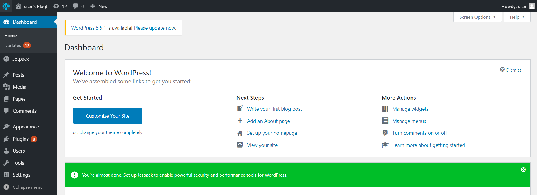Click the comments bubble icon in admin bar
Screen dimensions: 537x195
(76, 6)
